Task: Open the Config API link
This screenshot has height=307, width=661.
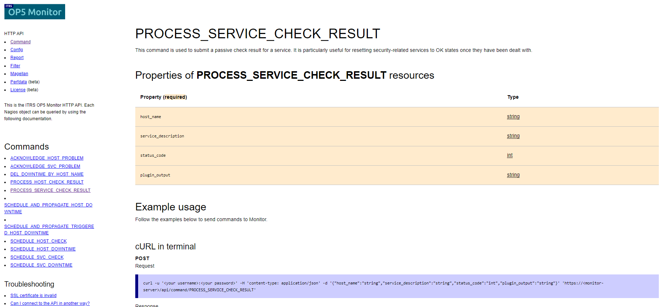Action: click(16, 50)
